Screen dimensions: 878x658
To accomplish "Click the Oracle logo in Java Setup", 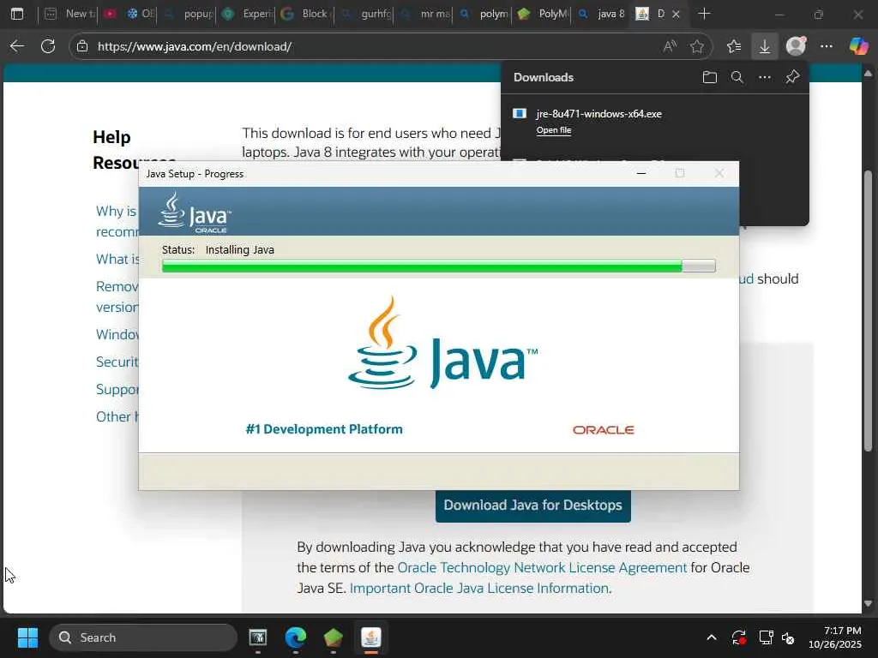I will coord(603,430).
